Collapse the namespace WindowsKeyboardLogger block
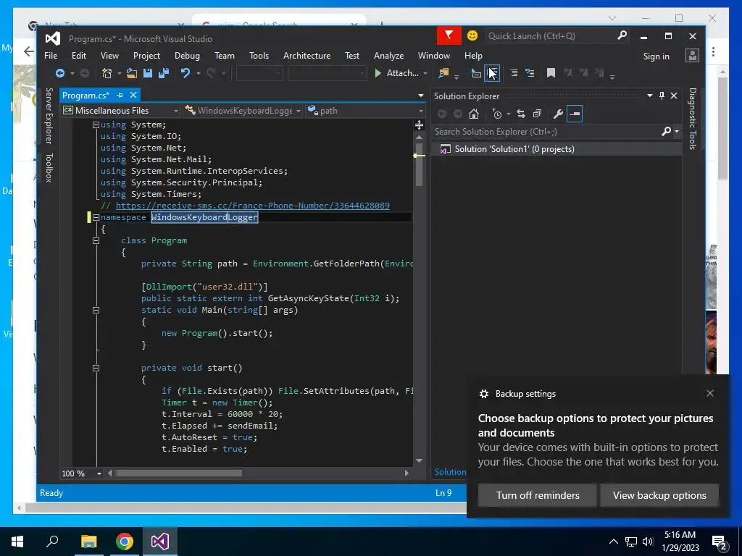Image resolution: width=742 pixels, height=556 pixels. [96, 217]
